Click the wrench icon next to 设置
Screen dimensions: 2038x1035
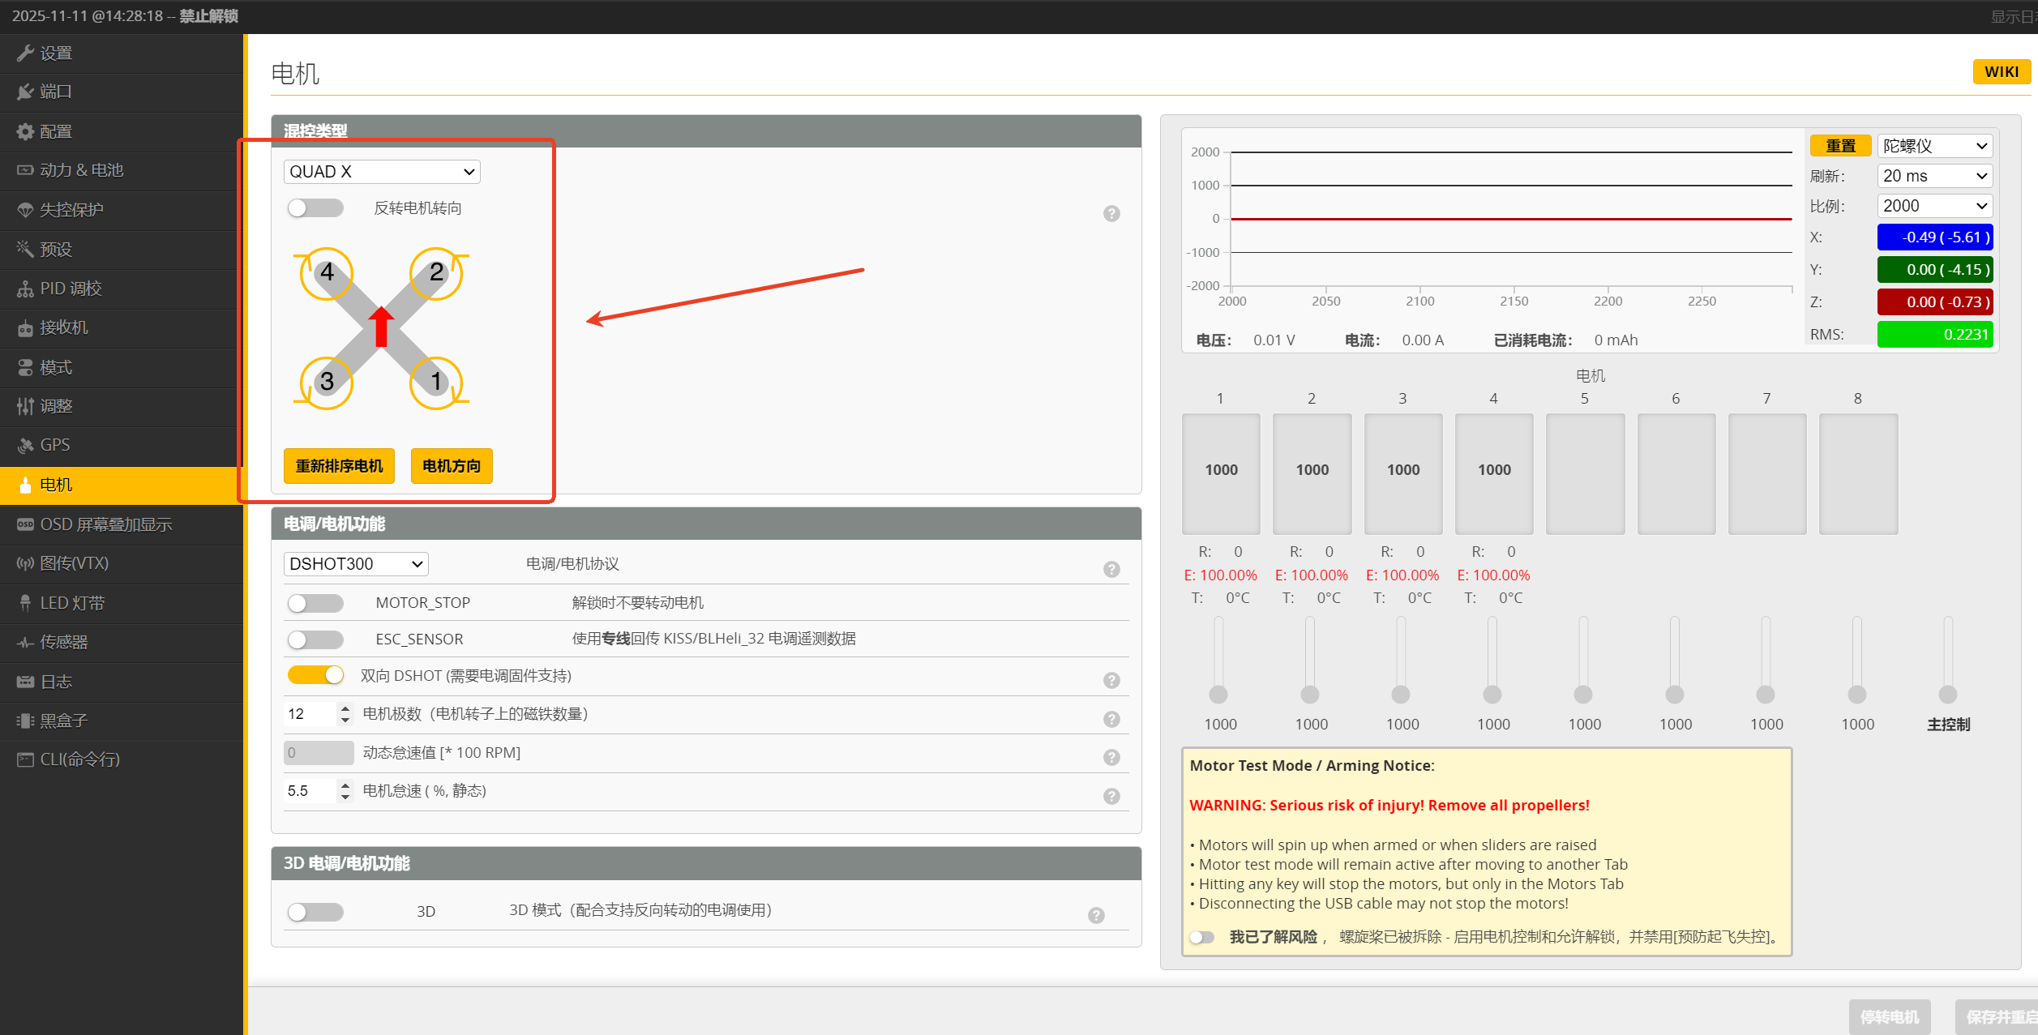(x=25, y=53)
